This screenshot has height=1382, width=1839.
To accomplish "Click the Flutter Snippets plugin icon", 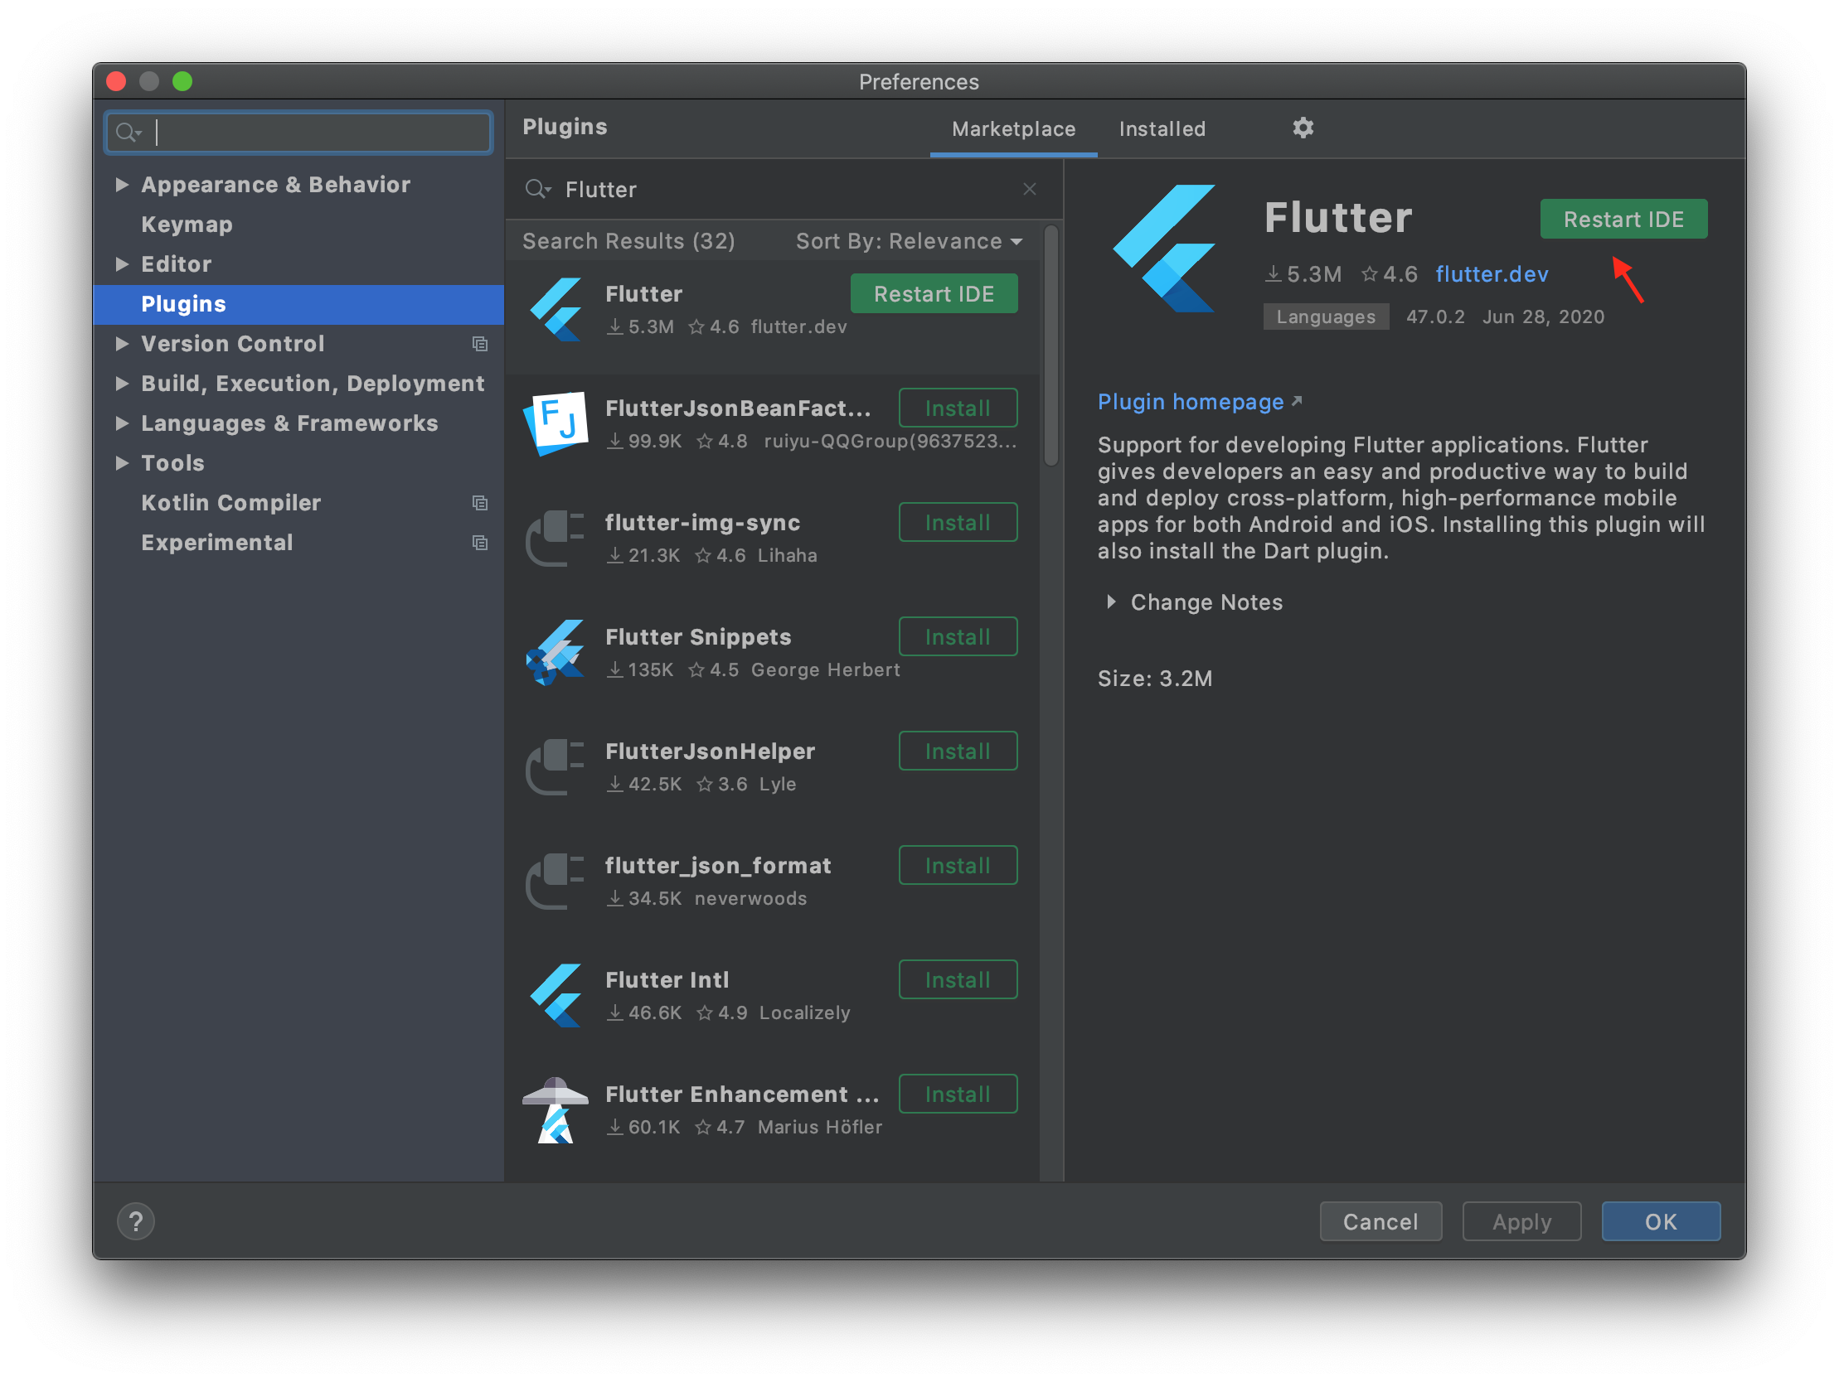I will [556, 651].
